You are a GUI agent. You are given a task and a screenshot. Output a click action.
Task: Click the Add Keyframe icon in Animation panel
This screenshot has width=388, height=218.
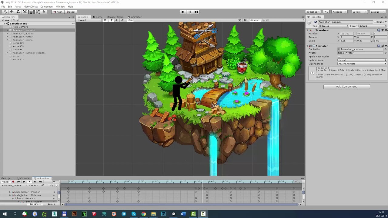(52, 185)
